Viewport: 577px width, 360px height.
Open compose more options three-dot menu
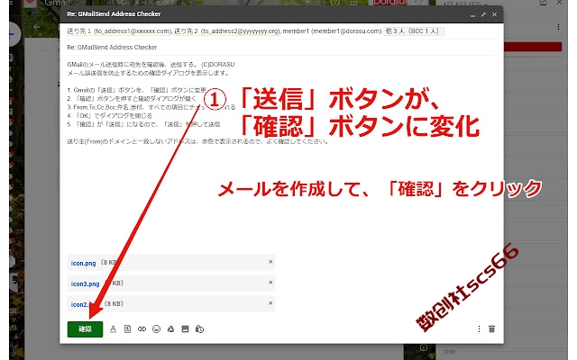pyautogui.click(x=479, y=329)
